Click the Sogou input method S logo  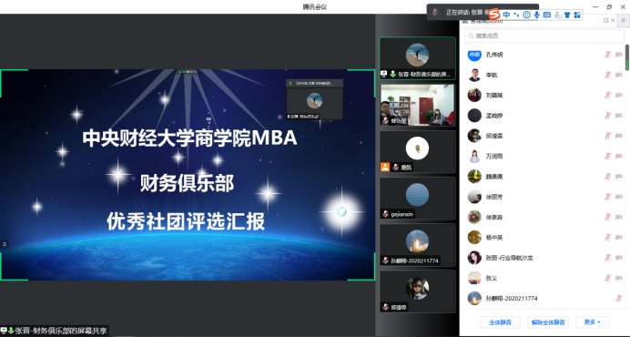pyautogui.click(x=493, y=15)
